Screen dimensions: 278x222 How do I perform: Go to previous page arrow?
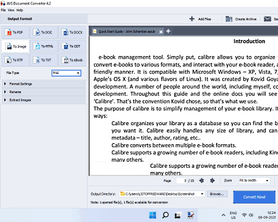pyautogui.click(x=201, y=181)
